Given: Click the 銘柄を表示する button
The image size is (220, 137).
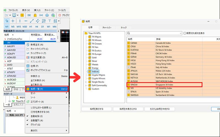Looking at the screenshot, I should [x=96, y=109].
